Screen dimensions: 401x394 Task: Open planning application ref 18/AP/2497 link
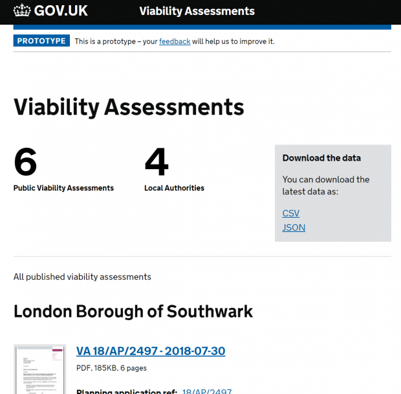coord(207,391)
